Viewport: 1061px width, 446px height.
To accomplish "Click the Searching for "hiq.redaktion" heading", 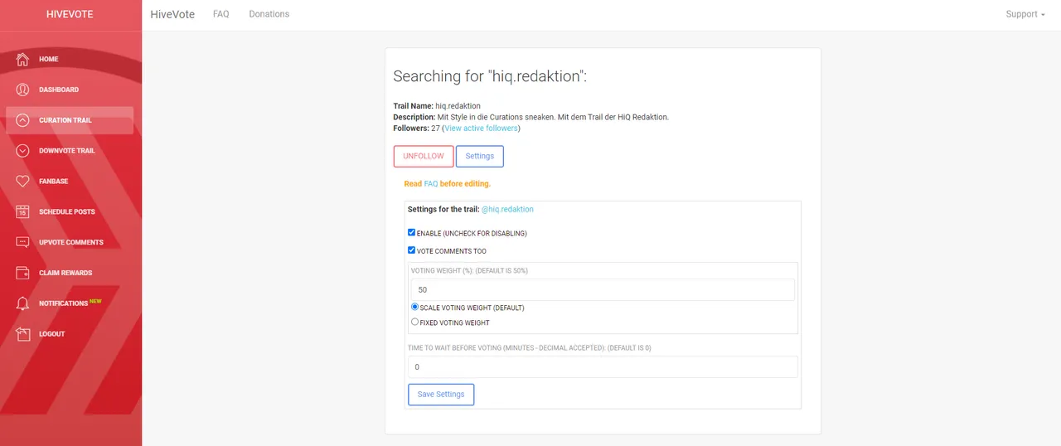I will [x=490, y=76].
